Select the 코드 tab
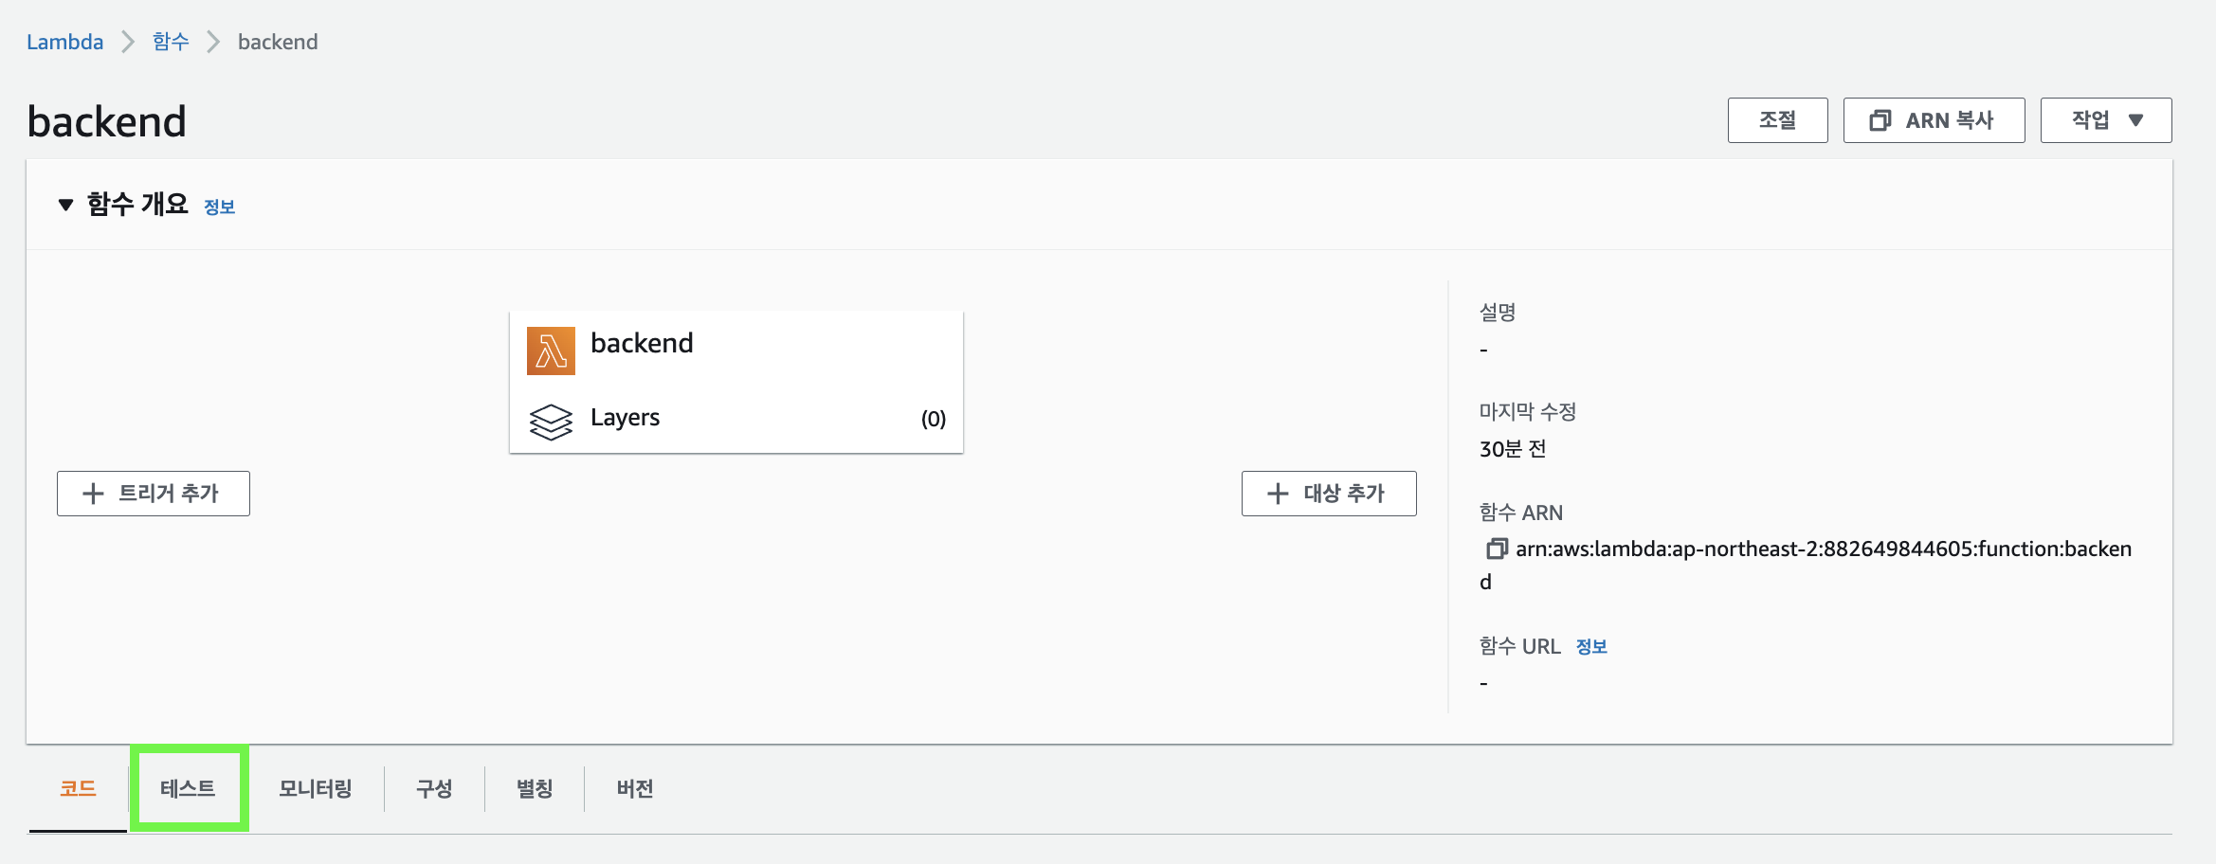2216x864 pixels. point(78,788)
